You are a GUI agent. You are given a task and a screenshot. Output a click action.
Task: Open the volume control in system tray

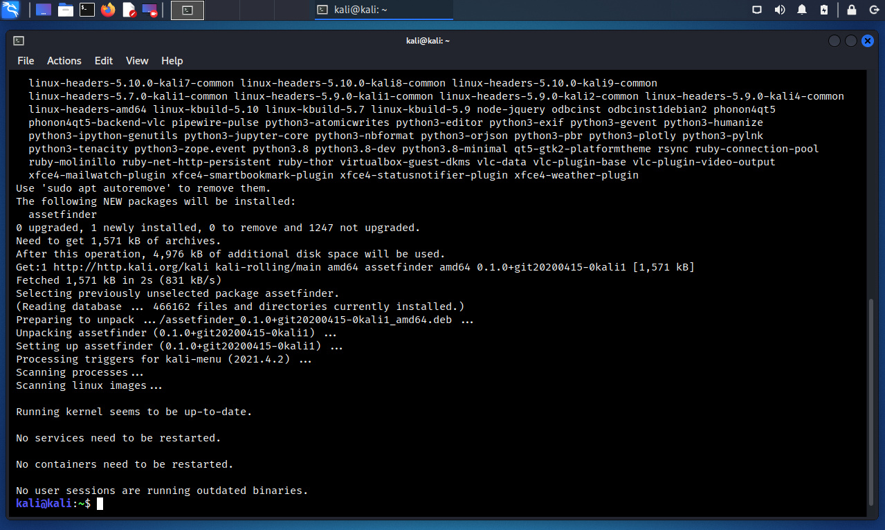click(x=780, y=10)
